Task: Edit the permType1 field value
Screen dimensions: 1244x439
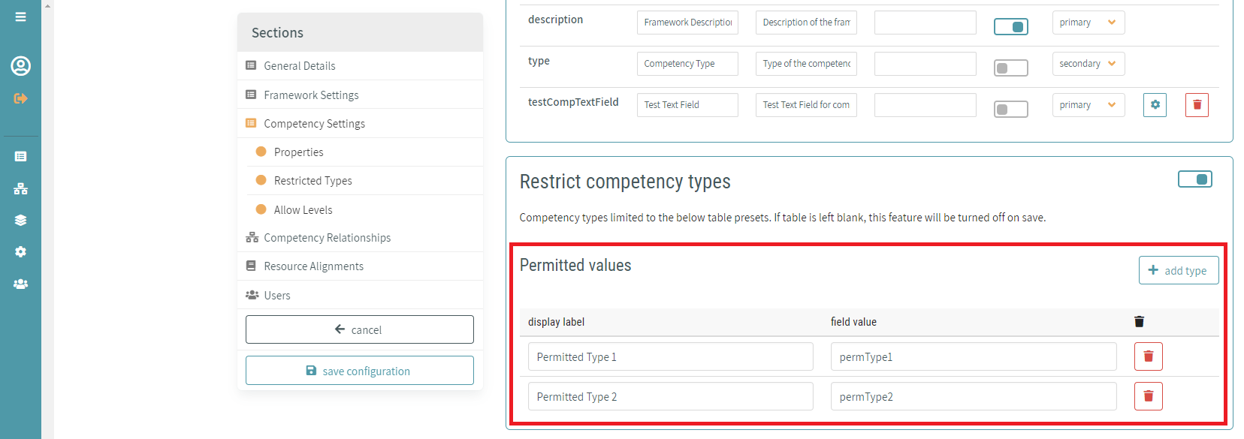Action: point(974,356)
